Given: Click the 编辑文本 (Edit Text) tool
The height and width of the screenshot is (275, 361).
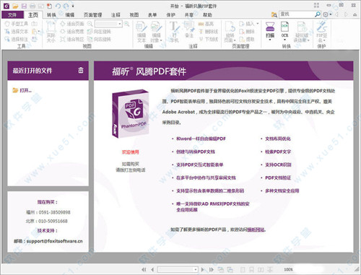Looking at the screenshot, I should 142,32.
